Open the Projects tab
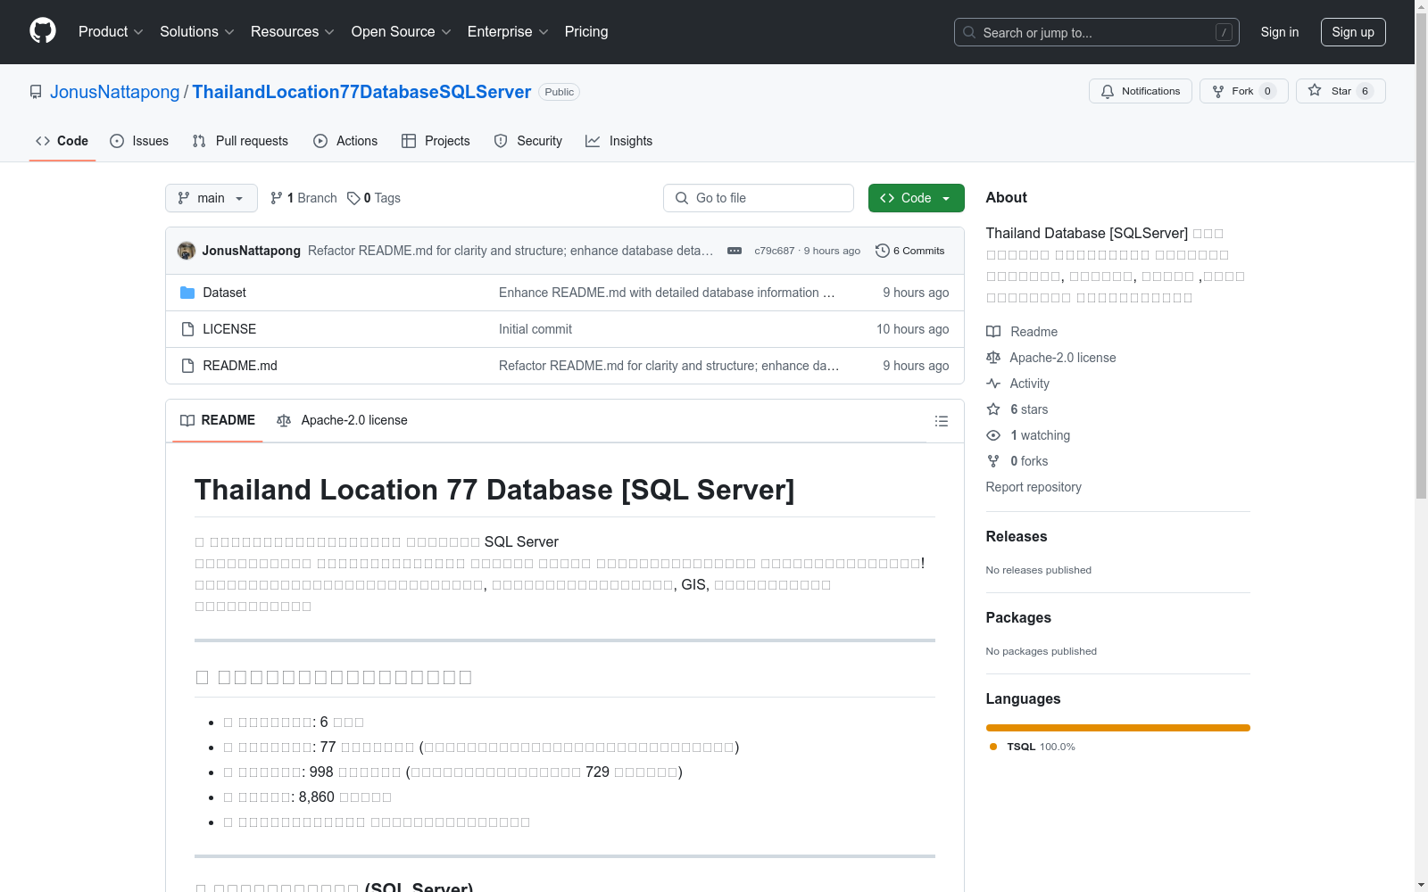This screenshot has height=892, width=1428. 436,141
